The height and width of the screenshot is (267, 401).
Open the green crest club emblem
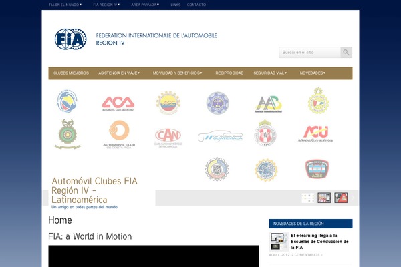pos(68,134)
